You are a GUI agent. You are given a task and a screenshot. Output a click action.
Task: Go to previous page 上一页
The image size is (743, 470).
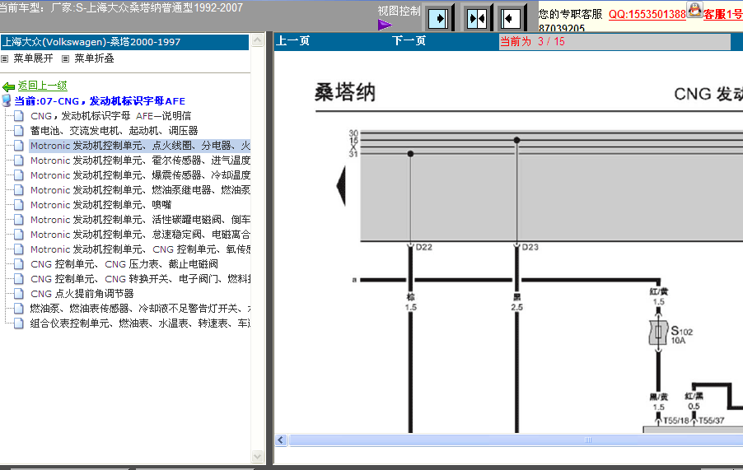click(x=293, y=40)
